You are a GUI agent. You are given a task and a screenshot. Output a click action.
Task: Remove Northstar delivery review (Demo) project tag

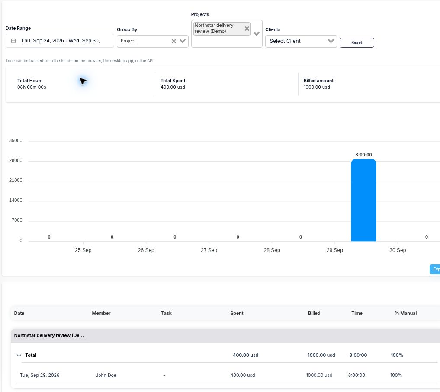(247, 29)
